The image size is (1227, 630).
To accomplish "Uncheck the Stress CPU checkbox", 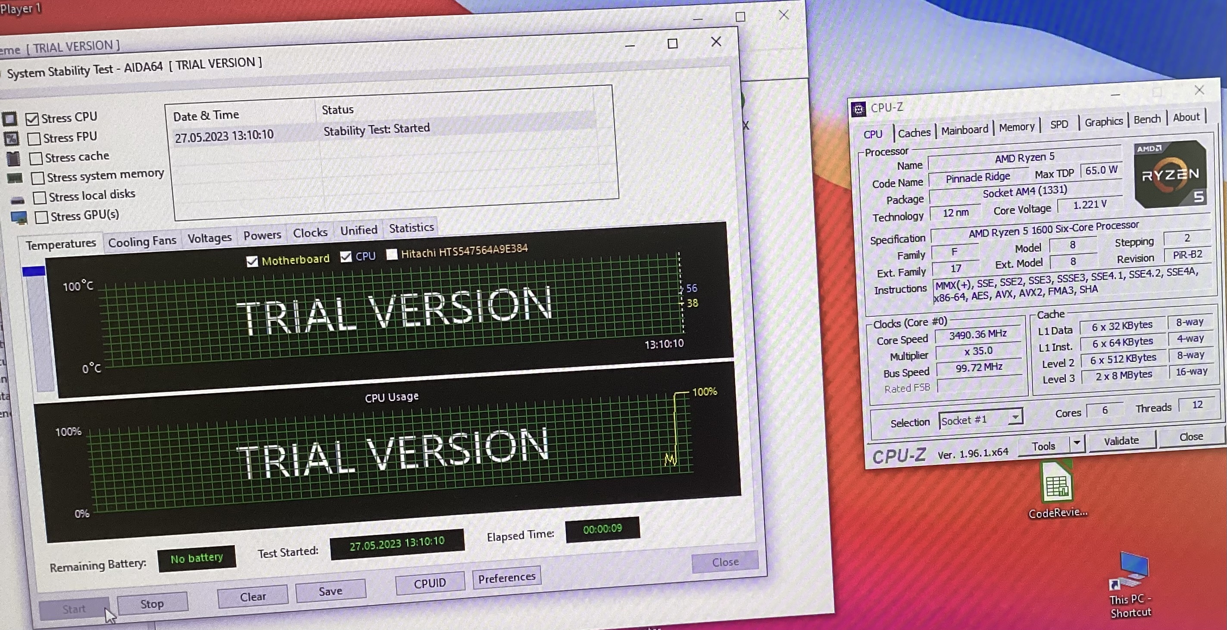I will click(32, 119).
